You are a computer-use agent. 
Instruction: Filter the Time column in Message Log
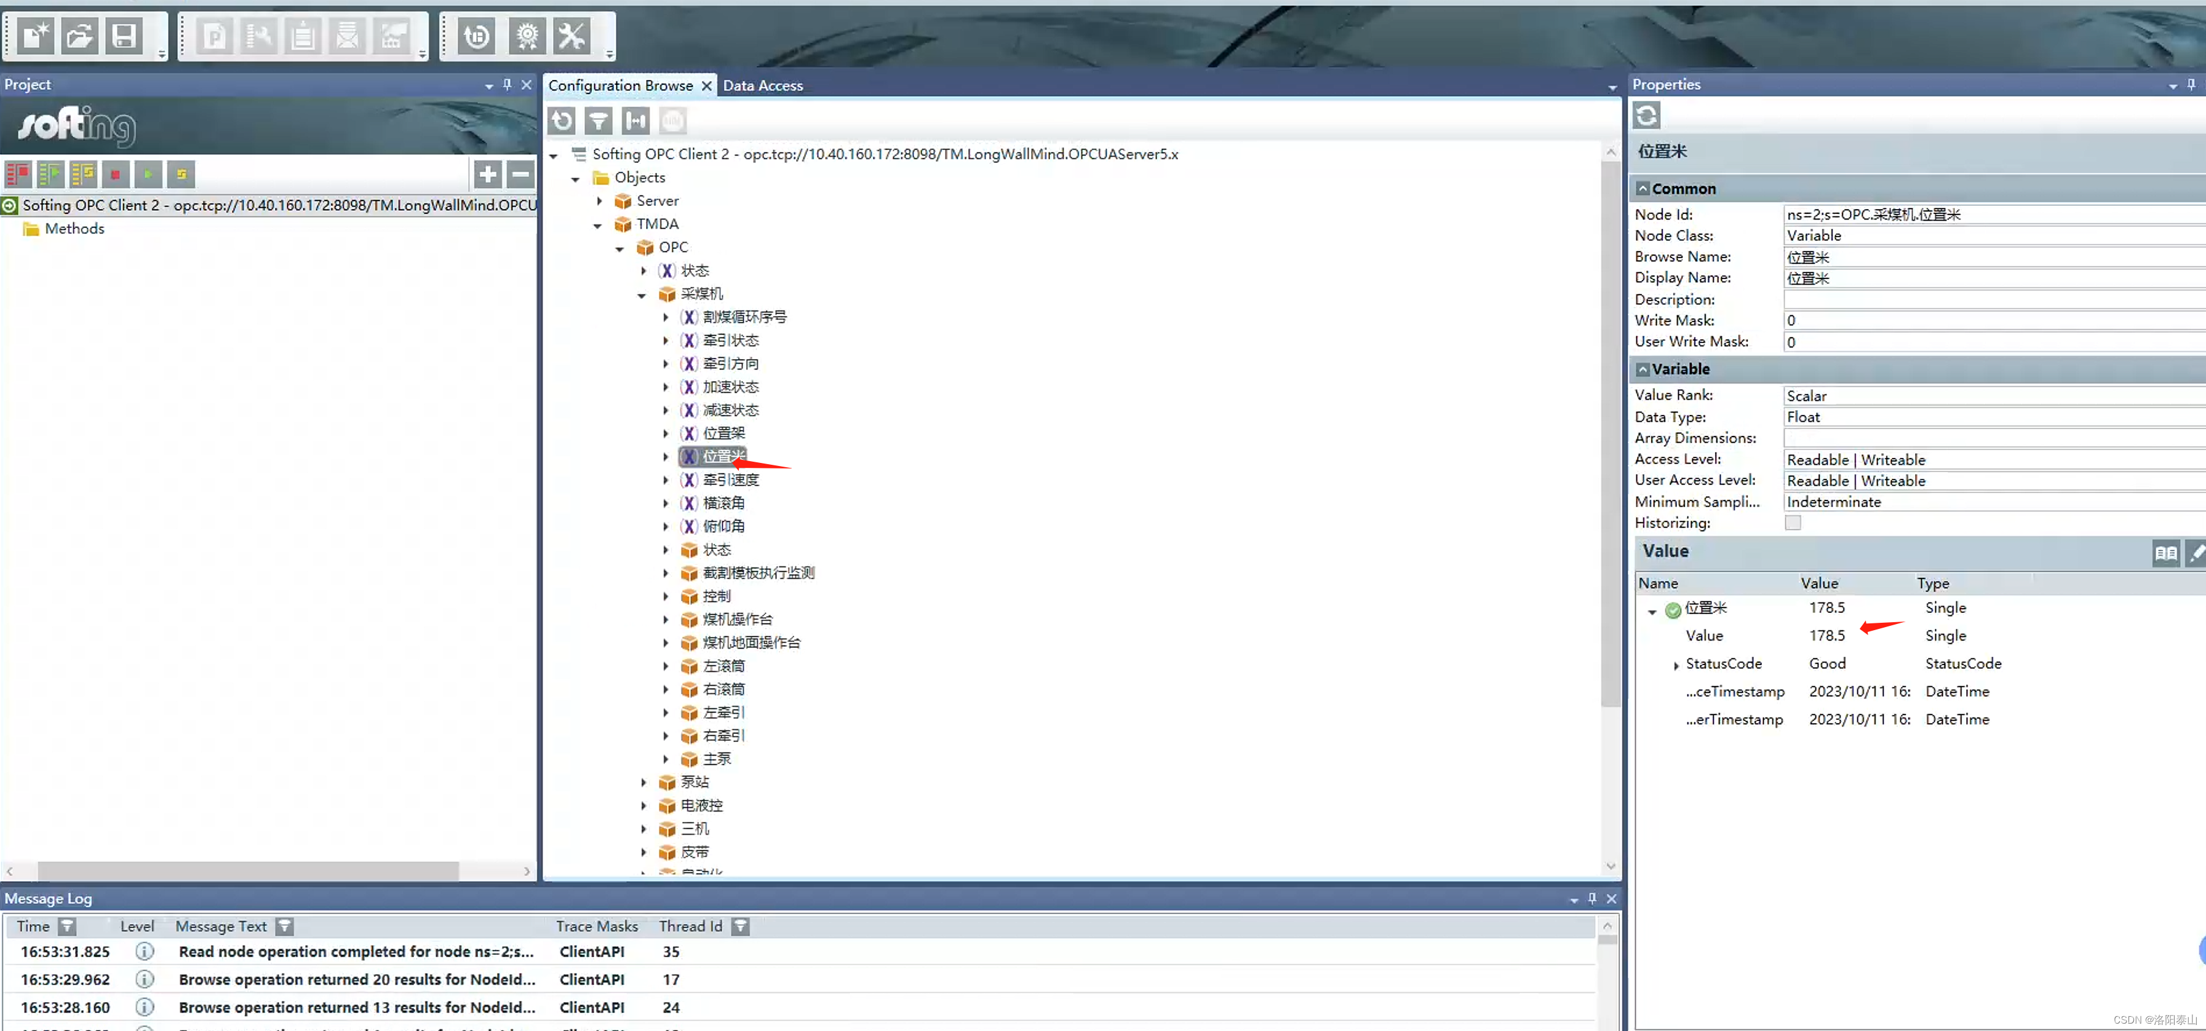68,926
